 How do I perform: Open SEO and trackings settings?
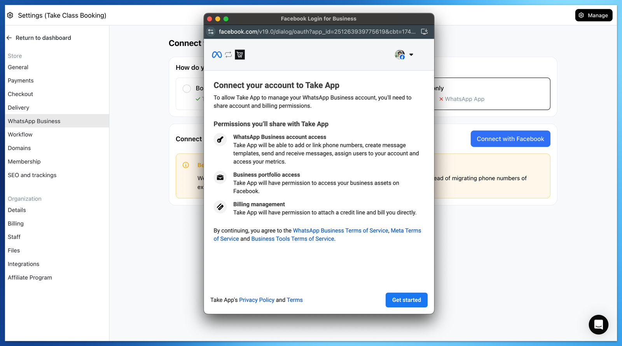pyautogui.click(x=32, y=175)
